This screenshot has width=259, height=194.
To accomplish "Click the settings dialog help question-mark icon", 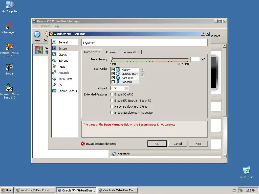I will 203,34.
